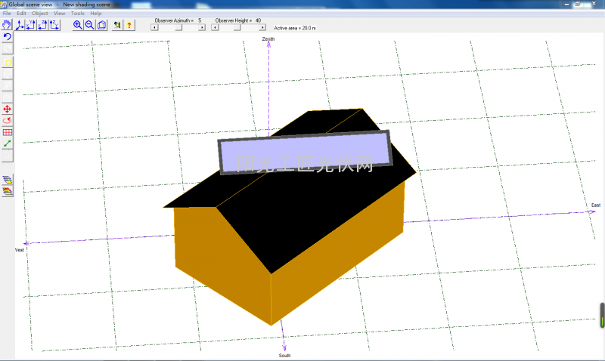605x361 pixels.
Task: Select the rotate object tool
Action: [8, 120]
